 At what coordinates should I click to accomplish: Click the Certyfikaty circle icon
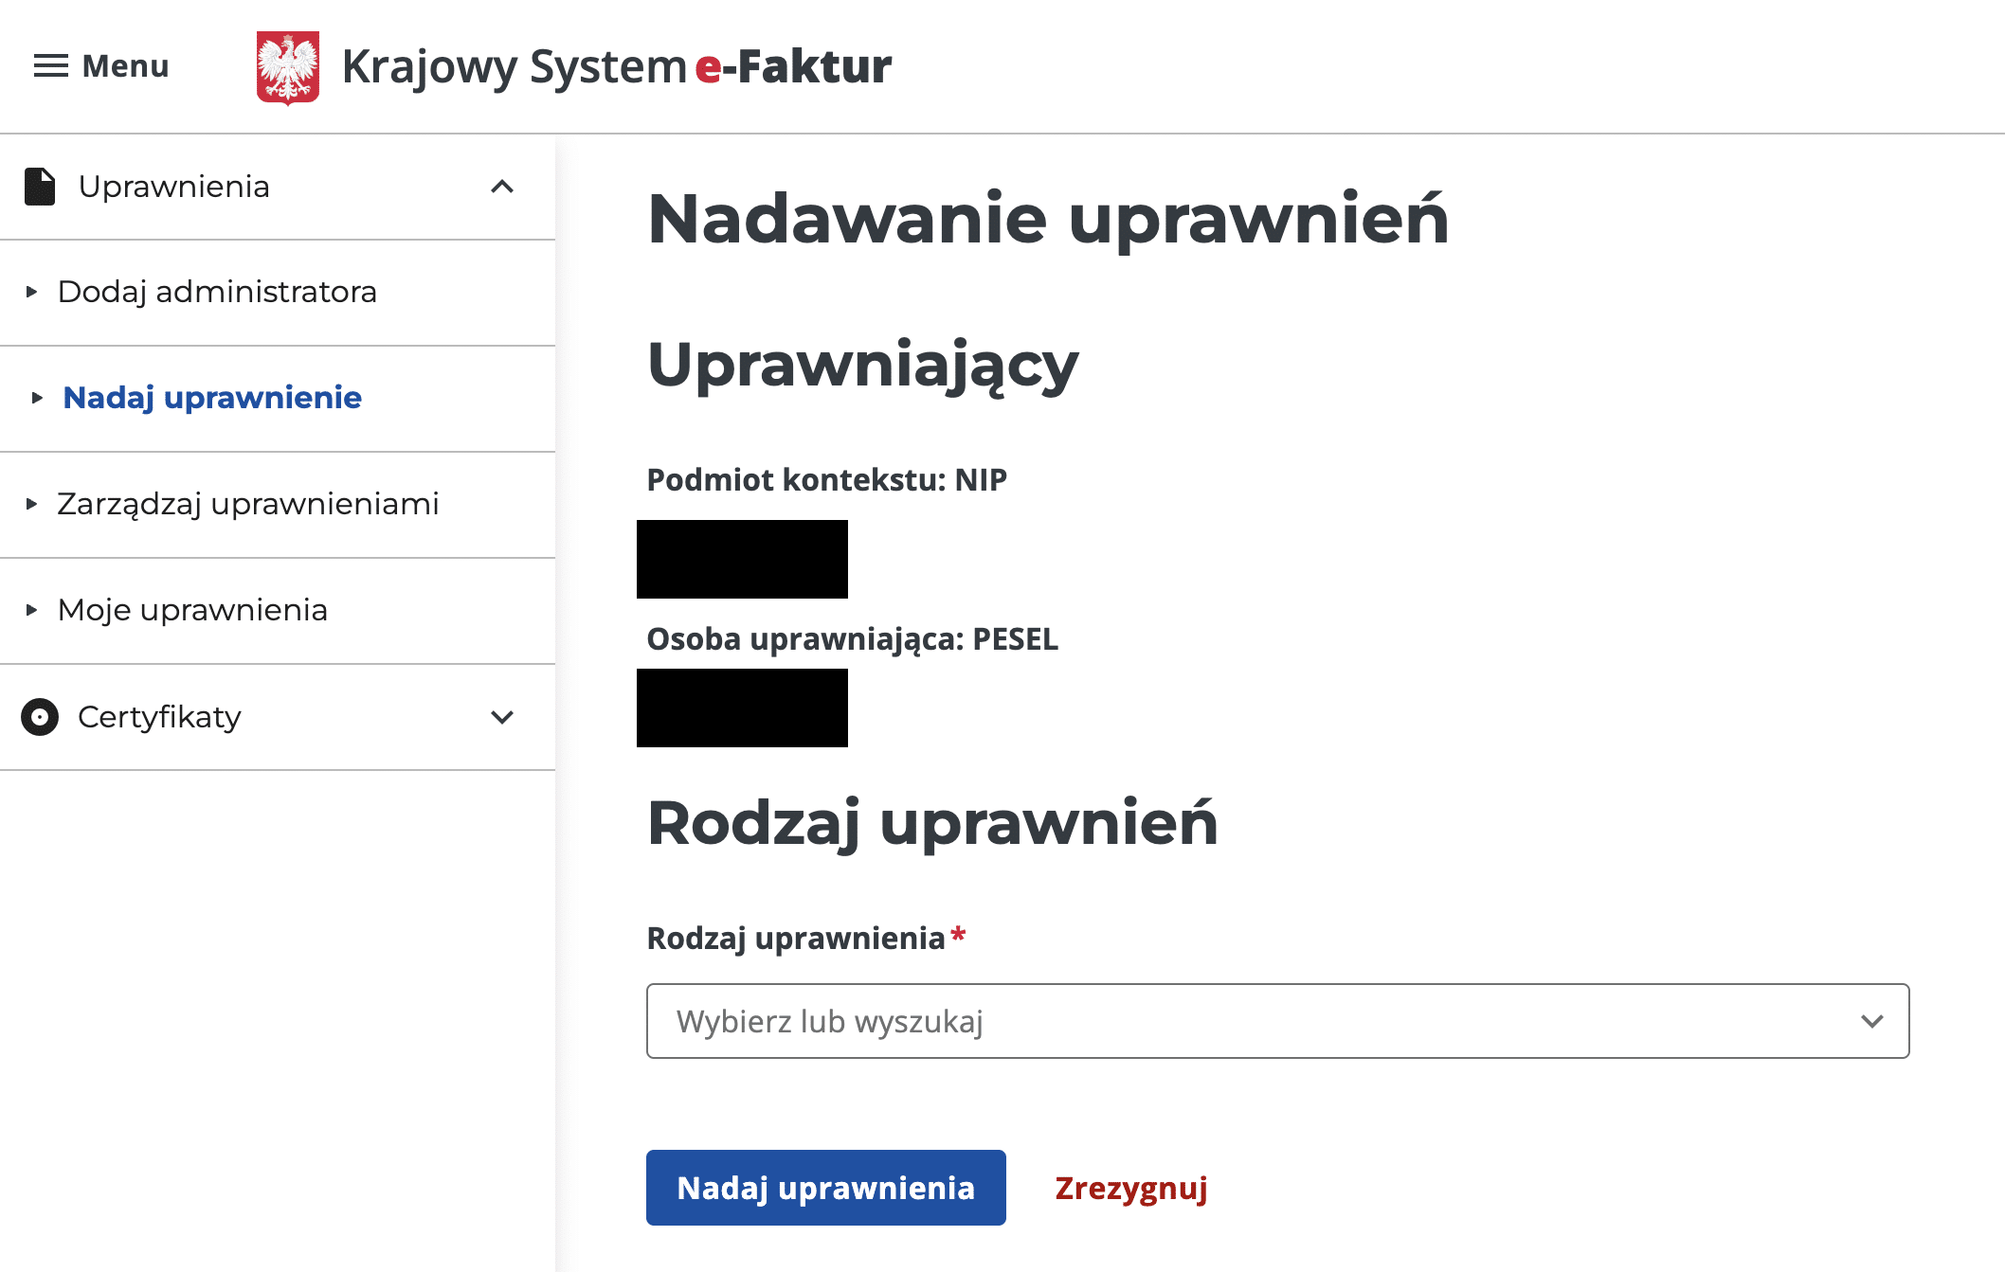pos(40,717)
